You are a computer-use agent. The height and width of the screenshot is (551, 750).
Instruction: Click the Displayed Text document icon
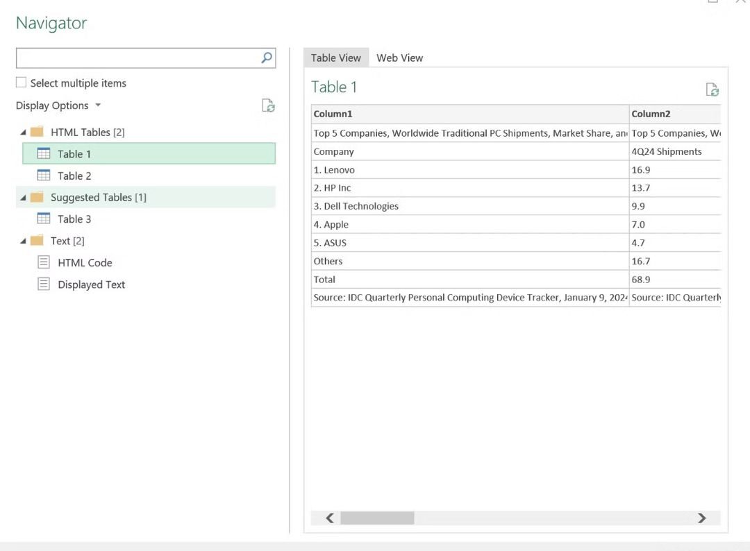point(44,285)
